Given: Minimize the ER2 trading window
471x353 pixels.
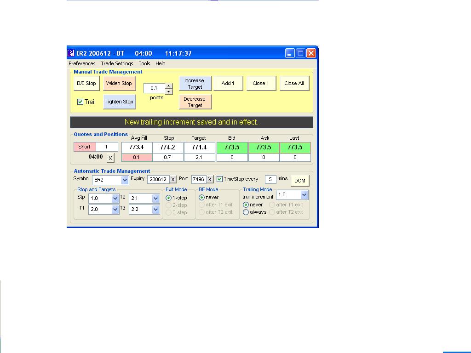Looking at the screenshot, I should coord(290,53).
